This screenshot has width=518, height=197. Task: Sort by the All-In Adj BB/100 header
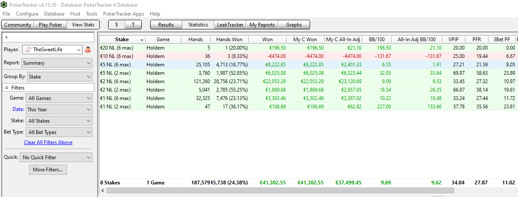coord(417,39)
